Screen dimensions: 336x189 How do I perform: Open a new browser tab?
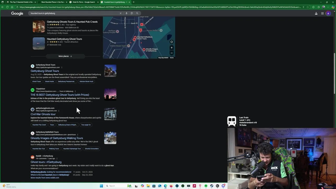click(133, 2)
